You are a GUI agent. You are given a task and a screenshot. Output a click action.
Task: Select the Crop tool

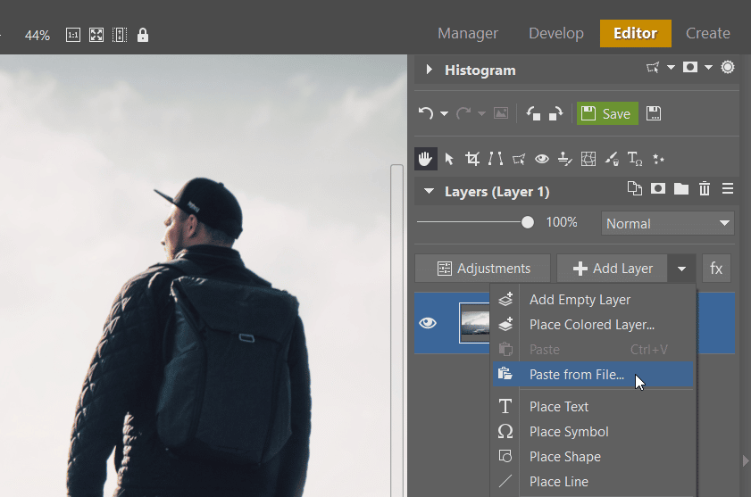tap(472, 159)
